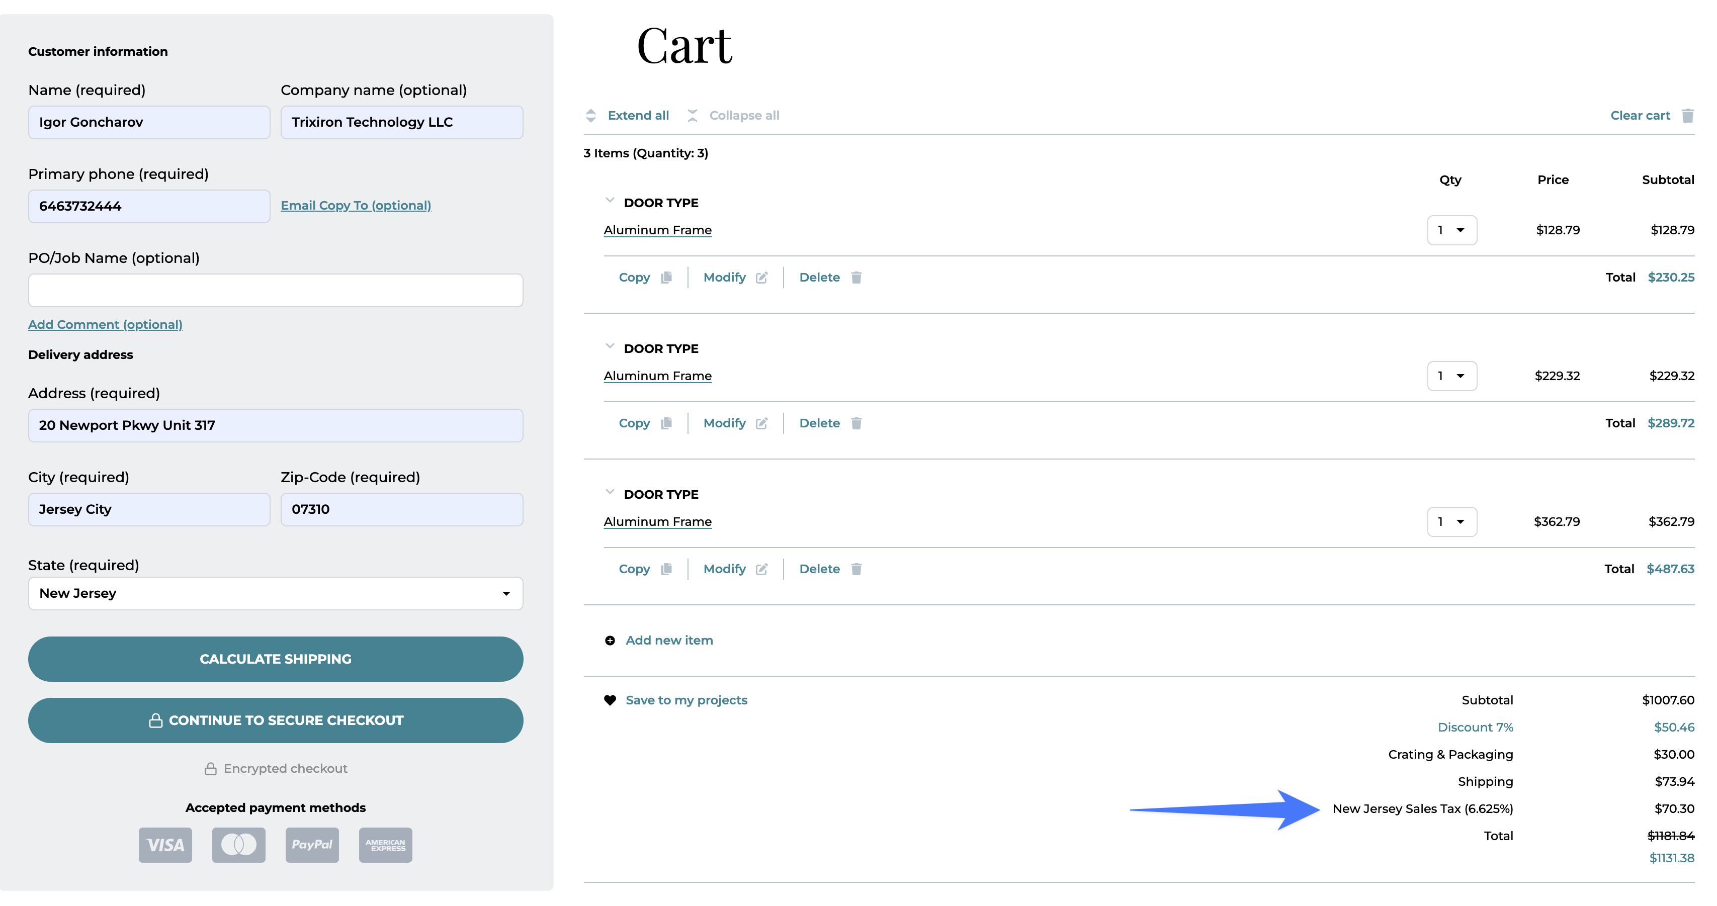1717x906 pixels.
Task: Click the plus icon beside Add new item
Action: click(x=610, y=640)
